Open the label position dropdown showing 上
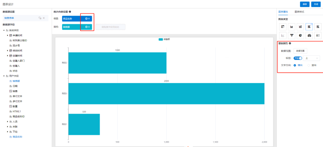This screenshot has width=323, height=147. 312,58
